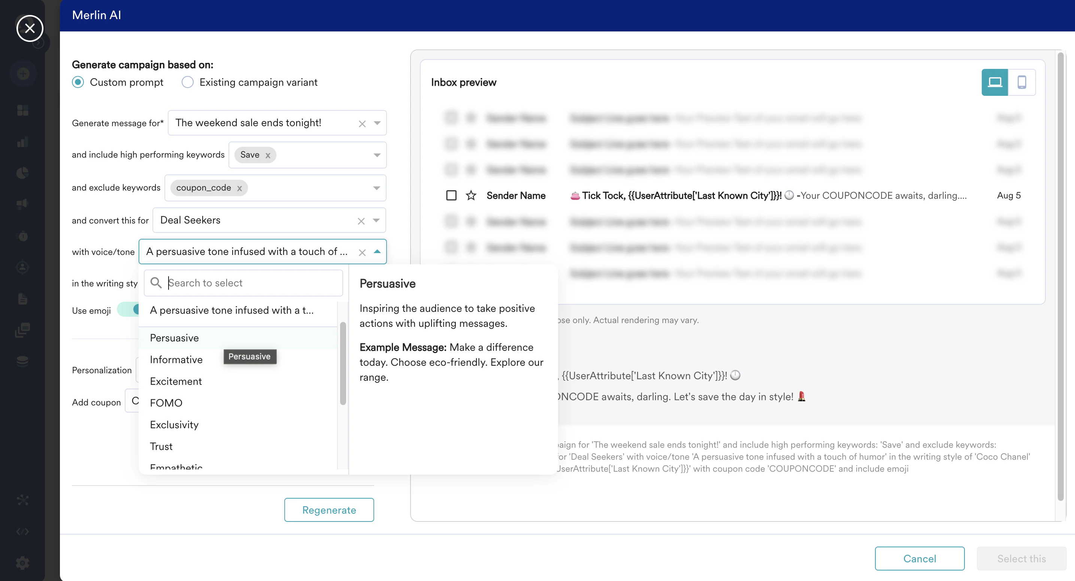Star the Sender Name email row

click(471, 195)
